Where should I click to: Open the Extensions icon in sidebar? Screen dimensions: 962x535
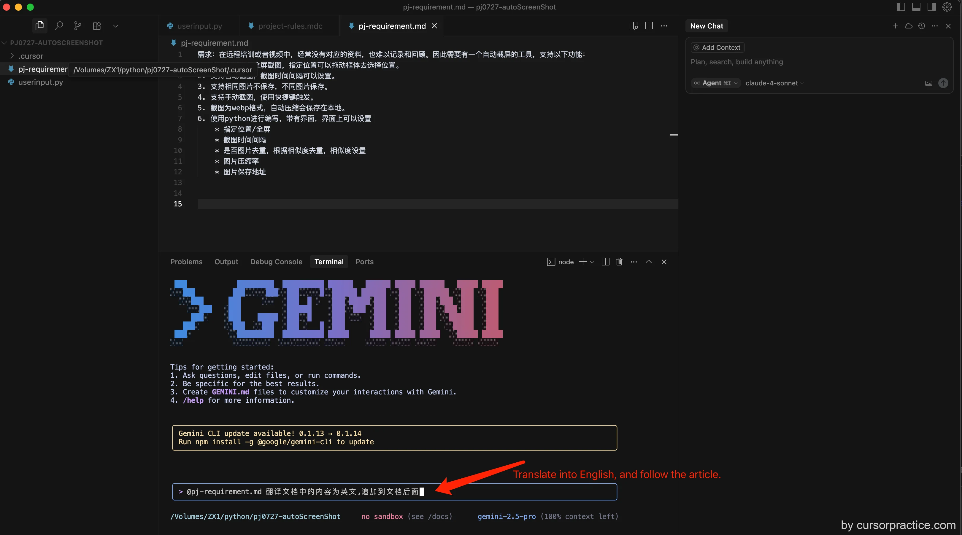[x=97, y=26]
